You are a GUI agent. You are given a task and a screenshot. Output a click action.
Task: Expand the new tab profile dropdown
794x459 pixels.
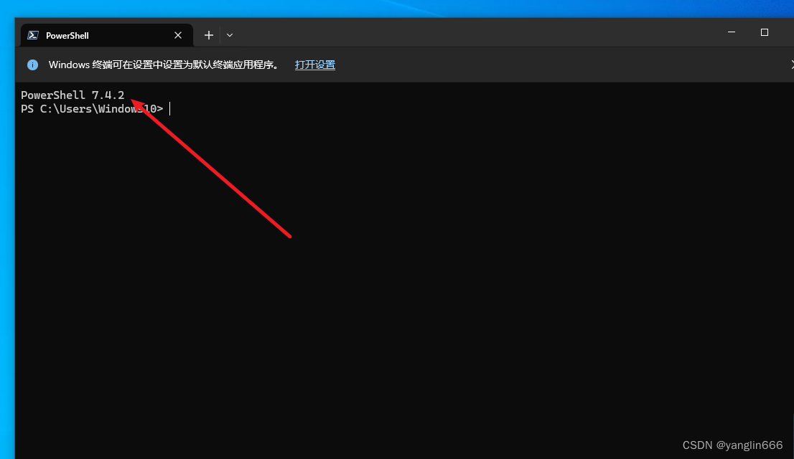tap(230, 35)
